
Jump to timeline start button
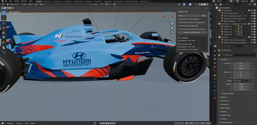tap(101, 123)
